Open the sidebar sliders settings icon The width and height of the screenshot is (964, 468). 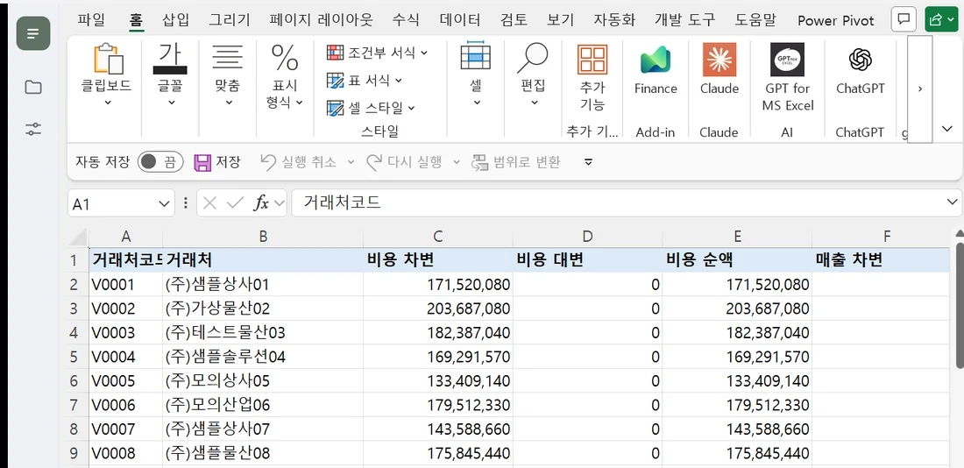(x=33, y=129)
